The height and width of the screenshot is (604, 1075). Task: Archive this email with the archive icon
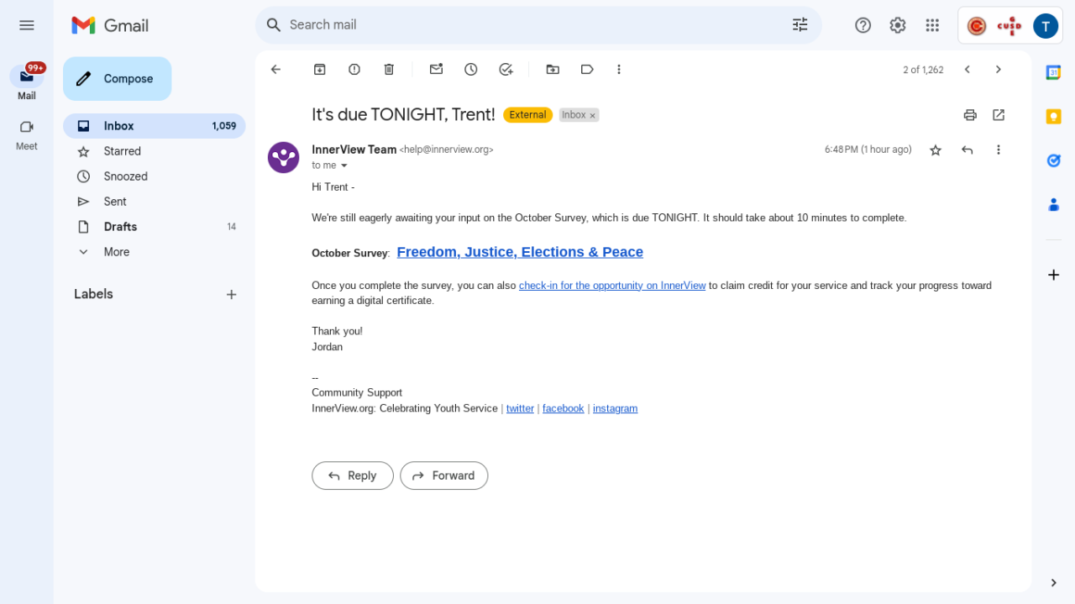(319, 70)
